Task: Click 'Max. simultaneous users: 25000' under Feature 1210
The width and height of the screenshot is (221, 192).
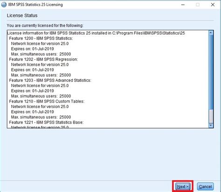Action: [x=41, y=117]
